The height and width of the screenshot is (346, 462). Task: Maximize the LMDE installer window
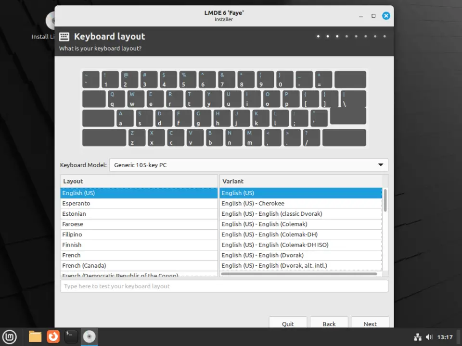coord(373,16)
